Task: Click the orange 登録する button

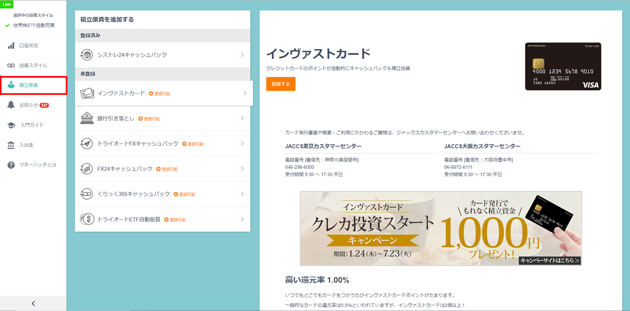Action: [x=281, y=84]
